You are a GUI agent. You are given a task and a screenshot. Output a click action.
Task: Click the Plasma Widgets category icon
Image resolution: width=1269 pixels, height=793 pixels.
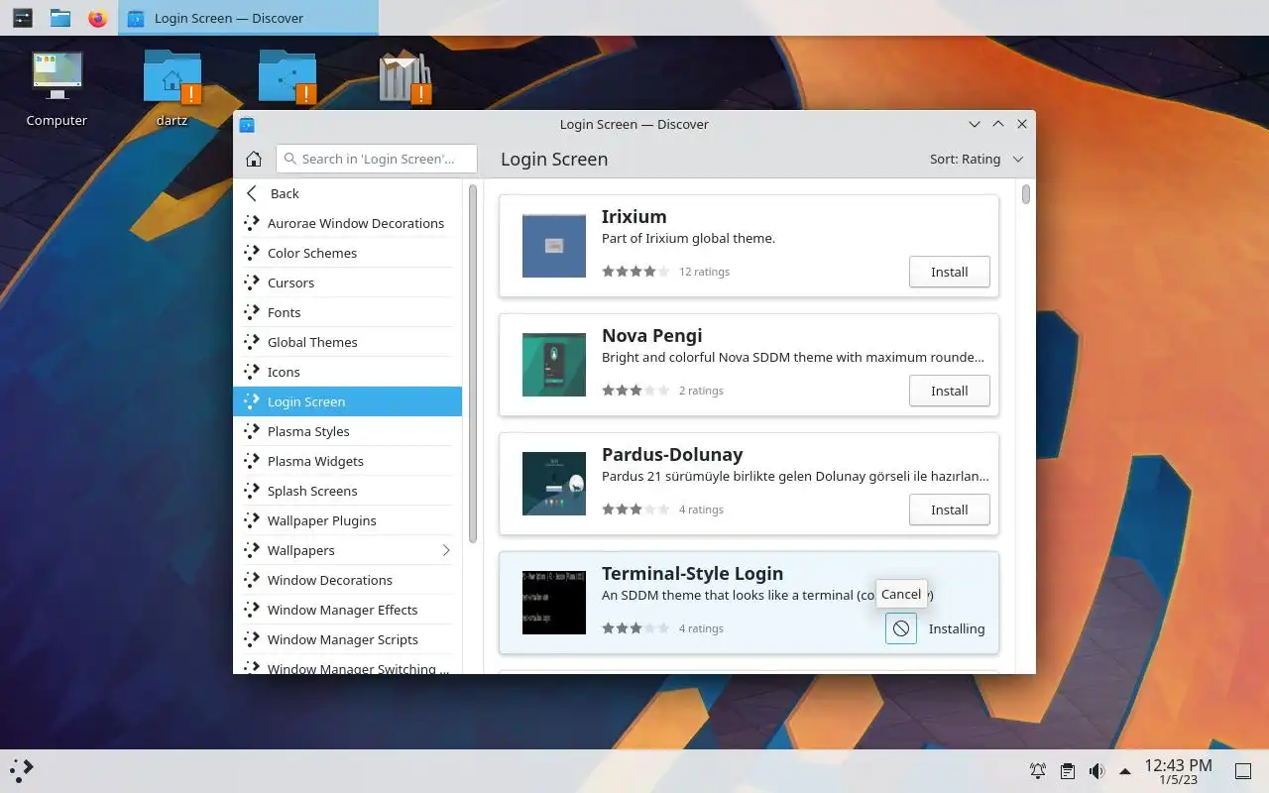252,461
